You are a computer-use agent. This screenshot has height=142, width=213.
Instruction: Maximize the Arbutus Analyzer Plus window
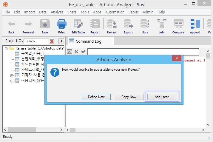coord(194,4)
